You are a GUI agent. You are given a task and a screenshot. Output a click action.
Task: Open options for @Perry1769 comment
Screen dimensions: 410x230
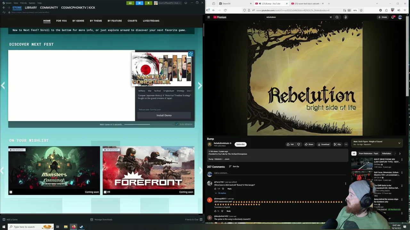[x=346, y=184]
